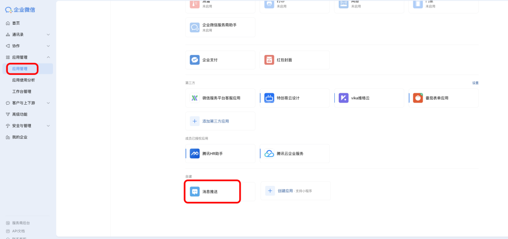
Task: Open the 企业微信服务商助手 app icon
Action: [x=194, y=28]
